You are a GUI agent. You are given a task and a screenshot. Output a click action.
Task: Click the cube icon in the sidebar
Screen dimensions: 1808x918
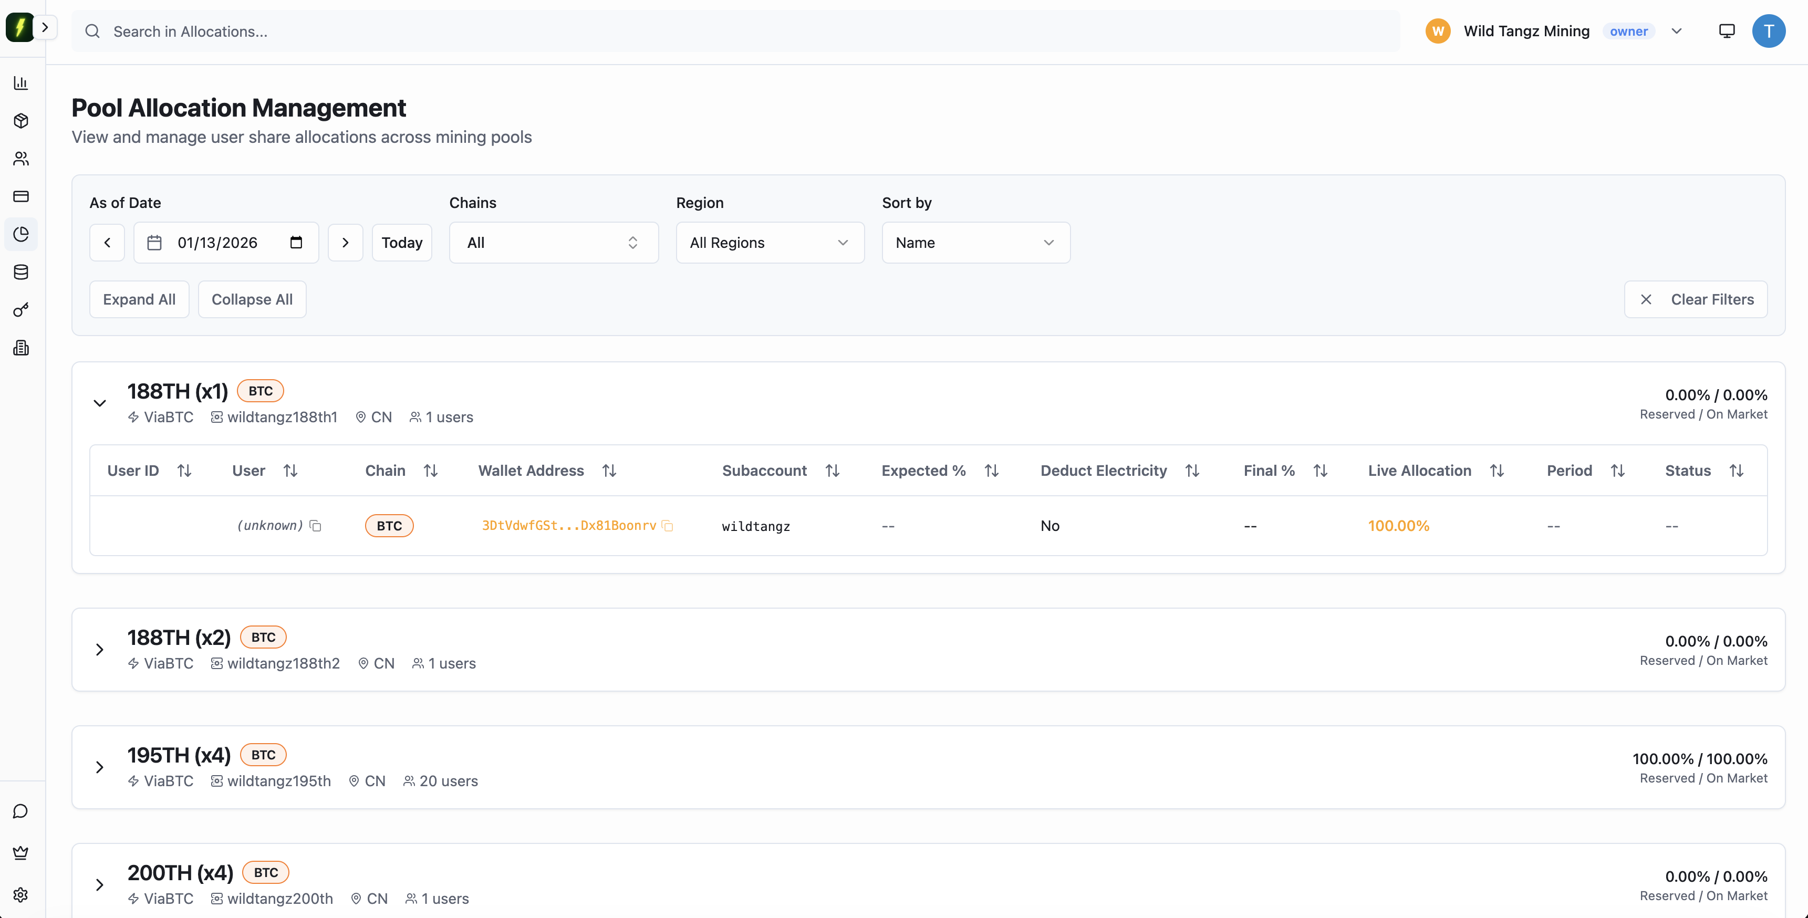tap(21, 121)
